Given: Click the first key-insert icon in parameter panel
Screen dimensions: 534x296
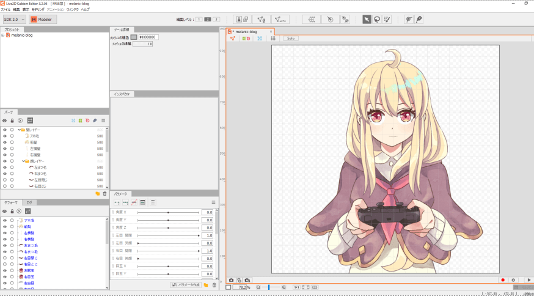Looking at the screenshot, I should point(117,202).
